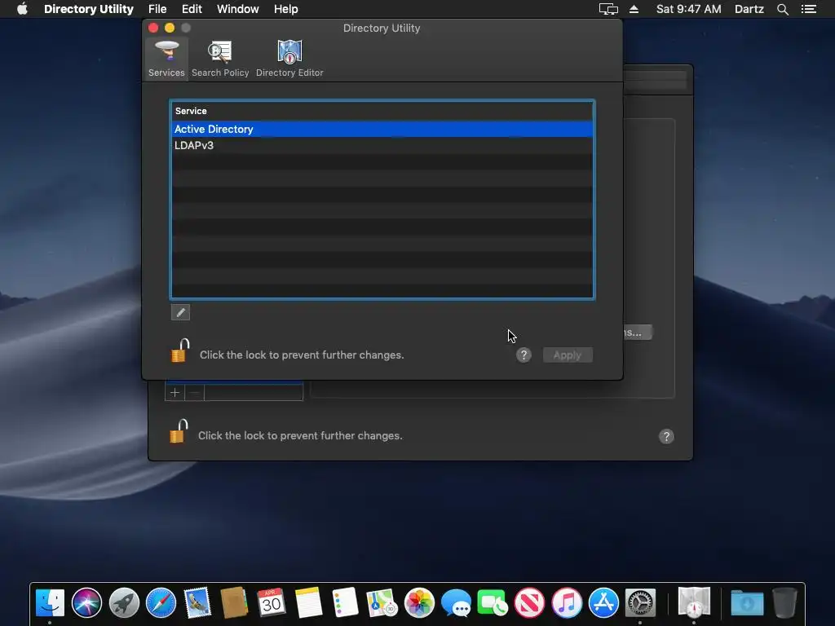The height and width of the screenshot is (626, 835).
Task: Minimize the Directory Utility window
Action: (170, 28)
